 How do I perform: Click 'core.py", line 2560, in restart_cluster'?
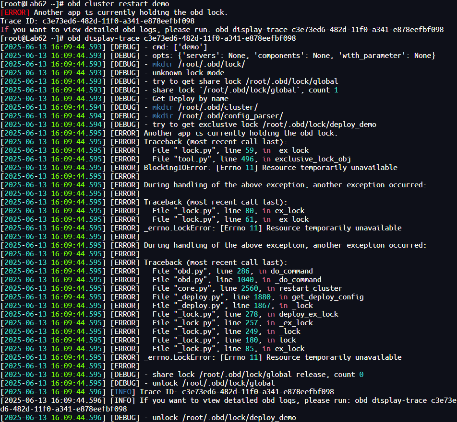(247, 288)
